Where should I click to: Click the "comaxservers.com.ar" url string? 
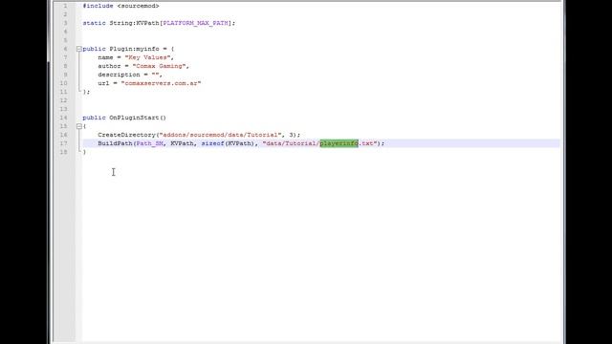click(161, 83)
